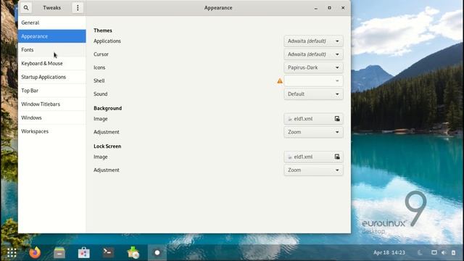The image size is (464, 261).
Task: Launch Terminal from the taskbar
Action: pos(108,252)
